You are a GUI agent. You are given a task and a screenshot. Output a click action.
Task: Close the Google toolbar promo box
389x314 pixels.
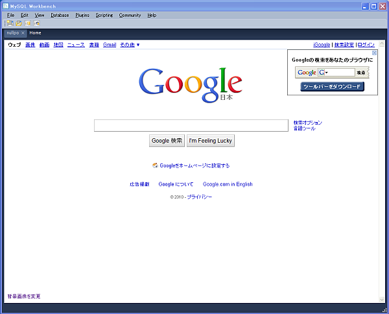(x=374, y=53)
